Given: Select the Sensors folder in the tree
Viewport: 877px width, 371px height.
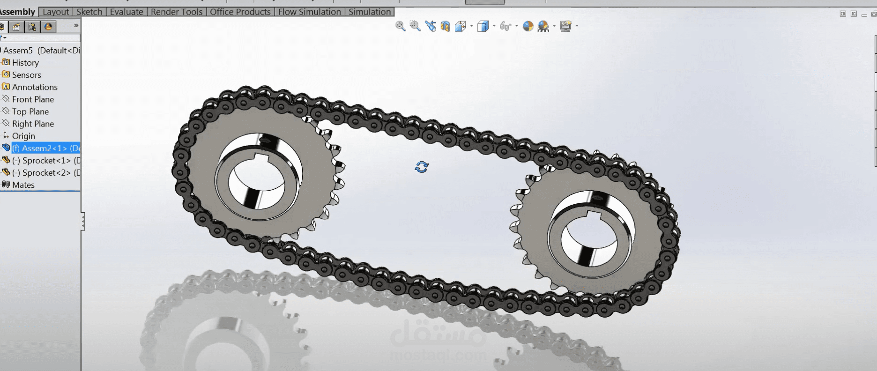Looking at the screenshot, I should (x=27, y=75).
